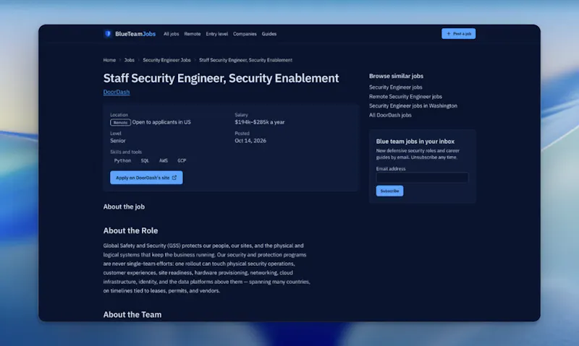Click the Subscribe button
Viewport: 579px width, 346px height.
click(389, 191)
